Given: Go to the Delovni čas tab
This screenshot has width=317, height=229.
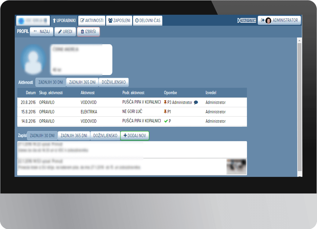Looking at the screenshot, I should (x=148, y=21).
